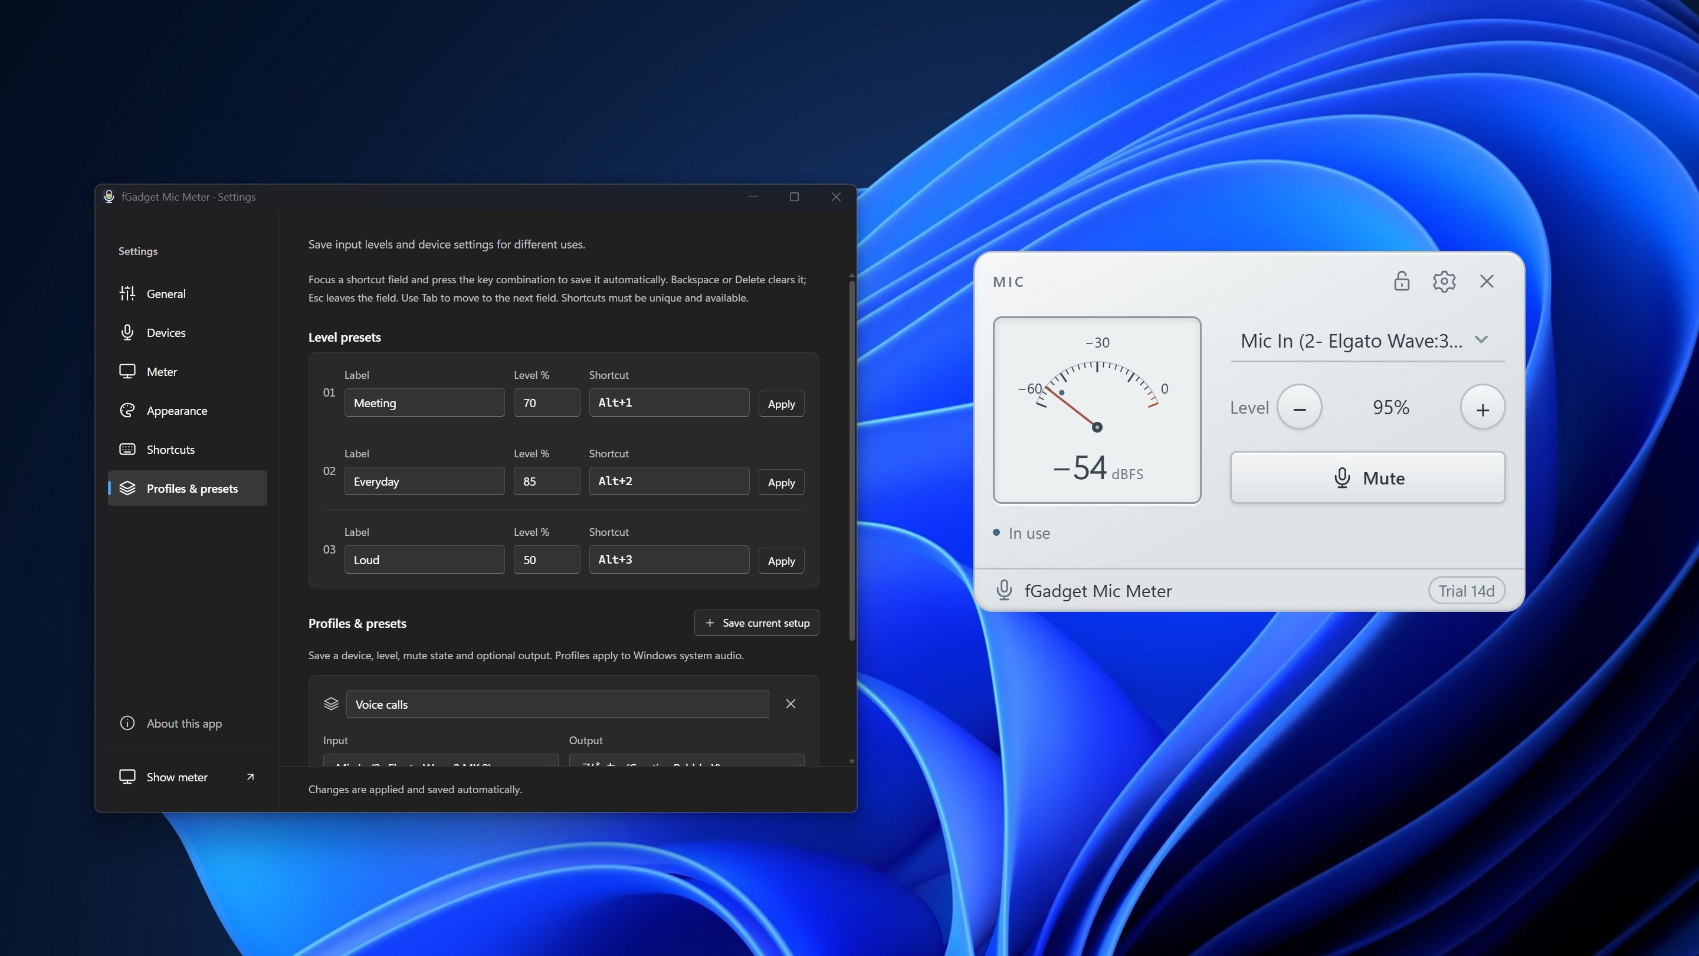Maximize the Settings window

pyautogui.click(x=794, y=197)
